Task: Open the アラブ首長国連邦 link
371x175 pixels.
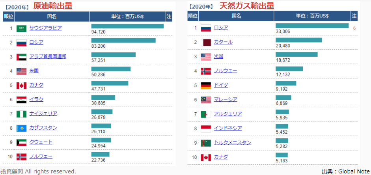Action: [48, 56]
